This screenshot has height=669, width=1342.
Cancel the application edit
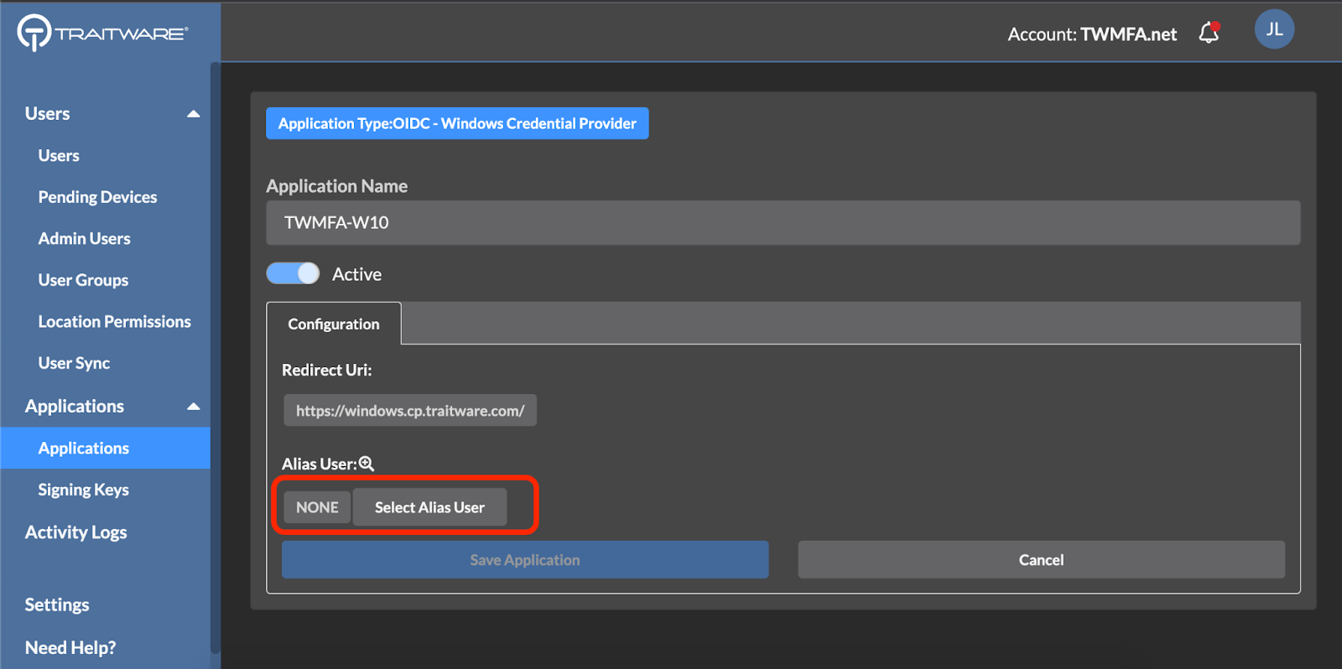point(1041,559)
